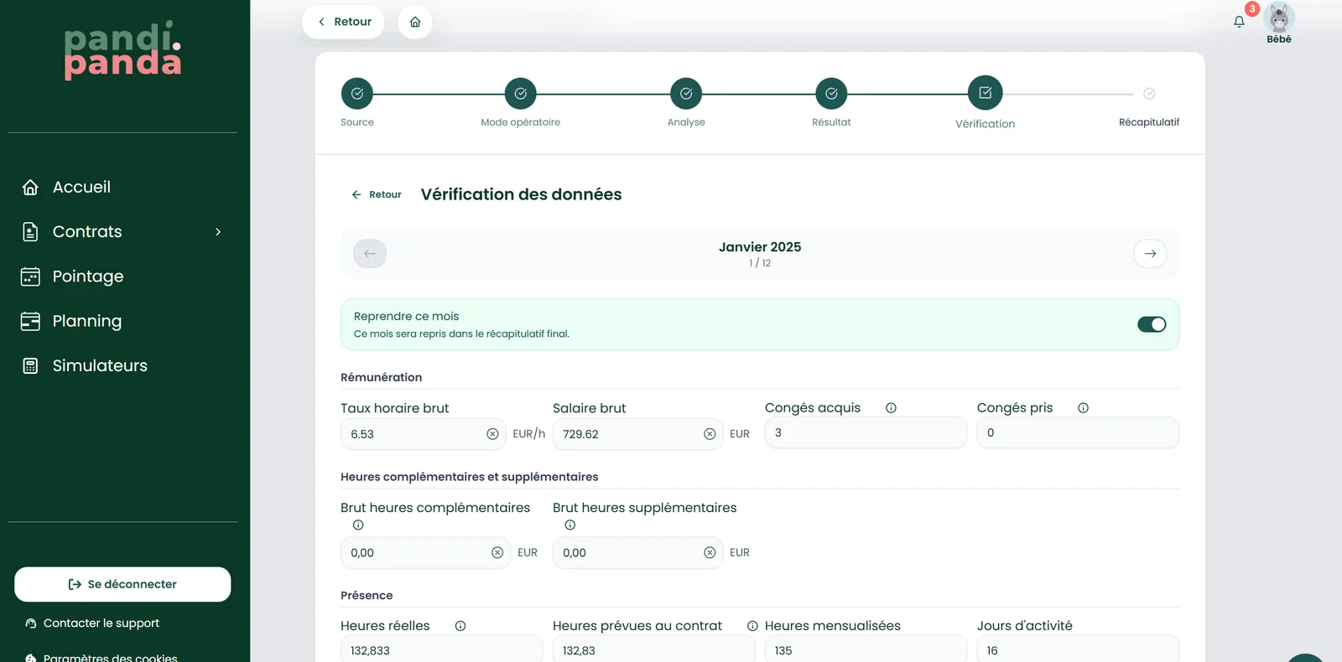Show info for Heures réelles
This screenshot has width=1342, height=662.
click(x=460, y=626)
